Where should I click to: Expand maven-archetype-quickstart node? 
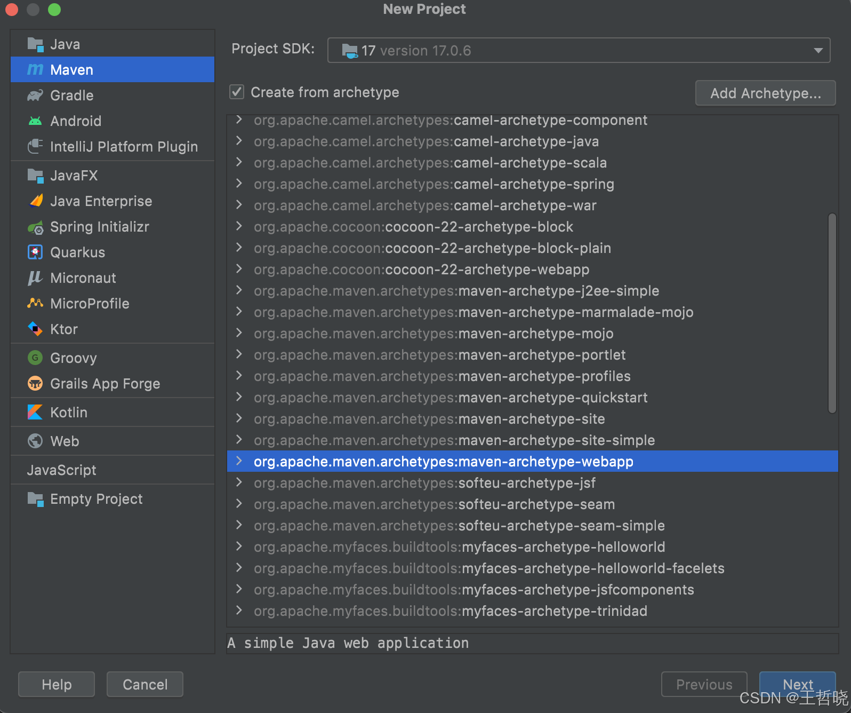point(239,397)
